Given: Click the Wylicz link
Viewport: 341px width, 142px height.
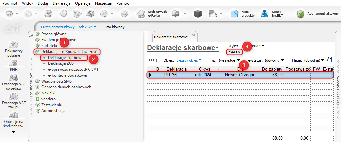Looking at the screenshot, I should [233, 46].
